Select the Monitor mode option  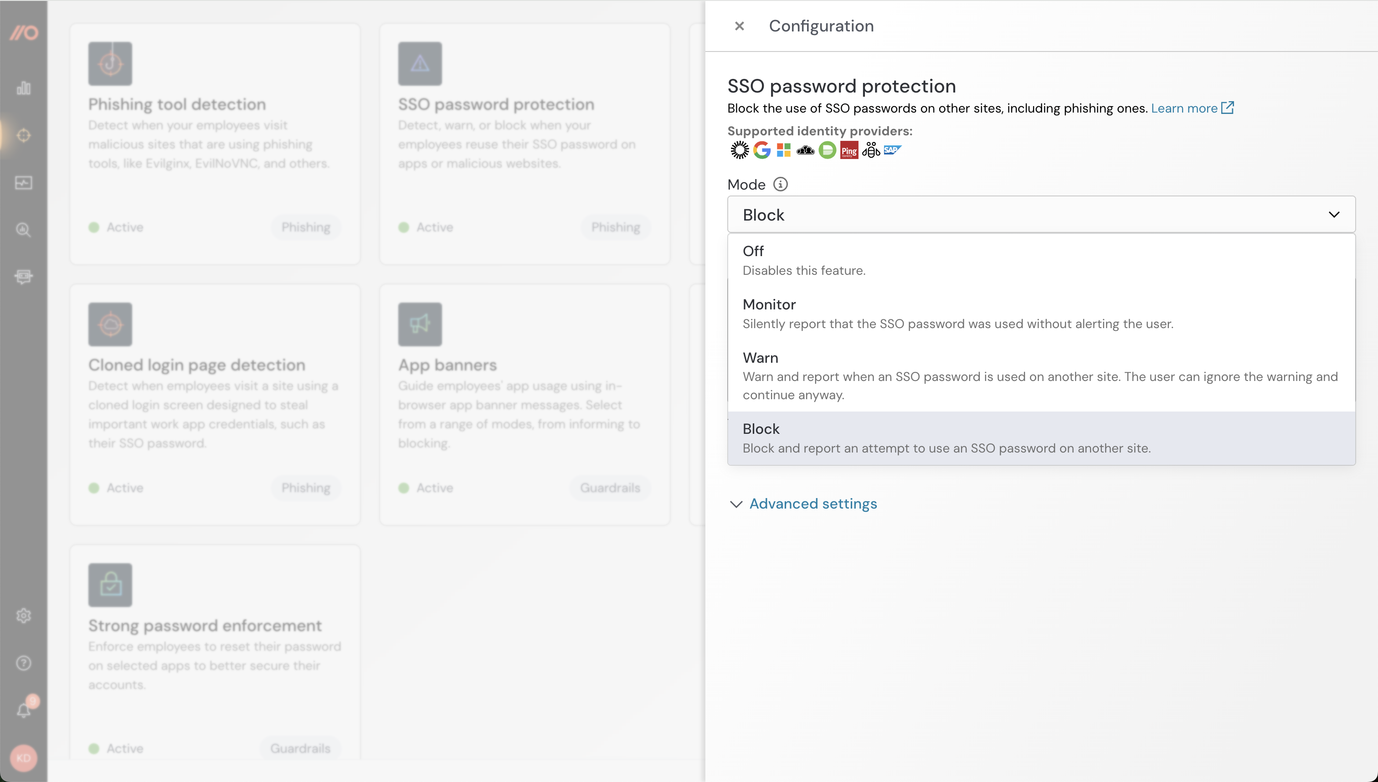coord(1041,314)
